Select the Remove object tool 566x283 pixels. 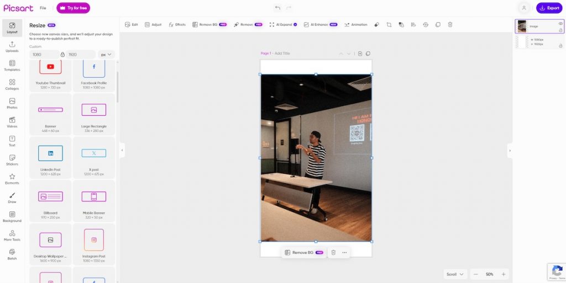click(248, 24)
